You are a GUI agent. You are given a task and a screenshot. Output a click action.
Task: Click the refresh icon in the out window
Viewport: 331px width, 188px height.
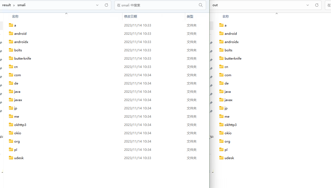tap(317, 5)
